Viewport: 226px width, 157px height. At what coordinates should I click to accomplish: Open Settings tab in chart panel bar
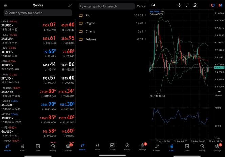pos(217,148)
